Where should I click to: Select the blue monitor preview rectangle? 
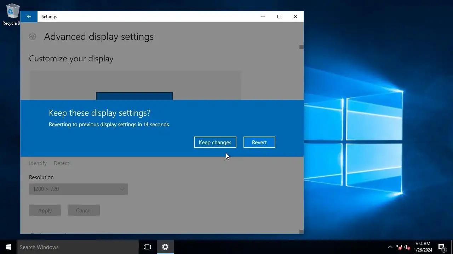pyautogui.click(x=134, y=96)
